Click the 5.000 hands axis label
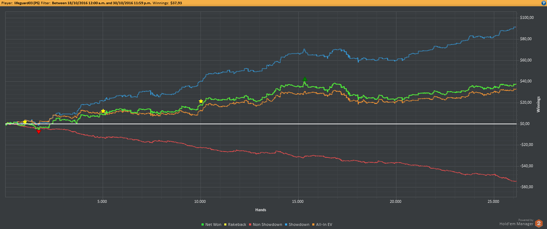This screenshot has width=547, height=229. click(x=102, y=202)
